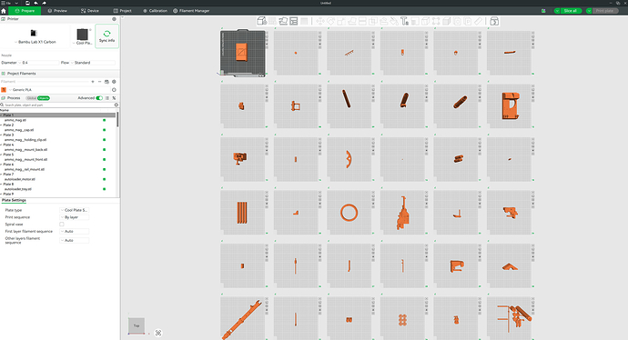This screenshot has width=628, height=340.
Task: Switch to the Project tab
Action: [x=123, y=11]
